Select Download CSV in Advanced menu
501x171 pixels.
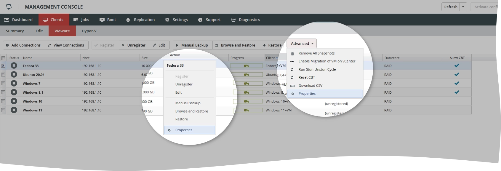point(325,86)
